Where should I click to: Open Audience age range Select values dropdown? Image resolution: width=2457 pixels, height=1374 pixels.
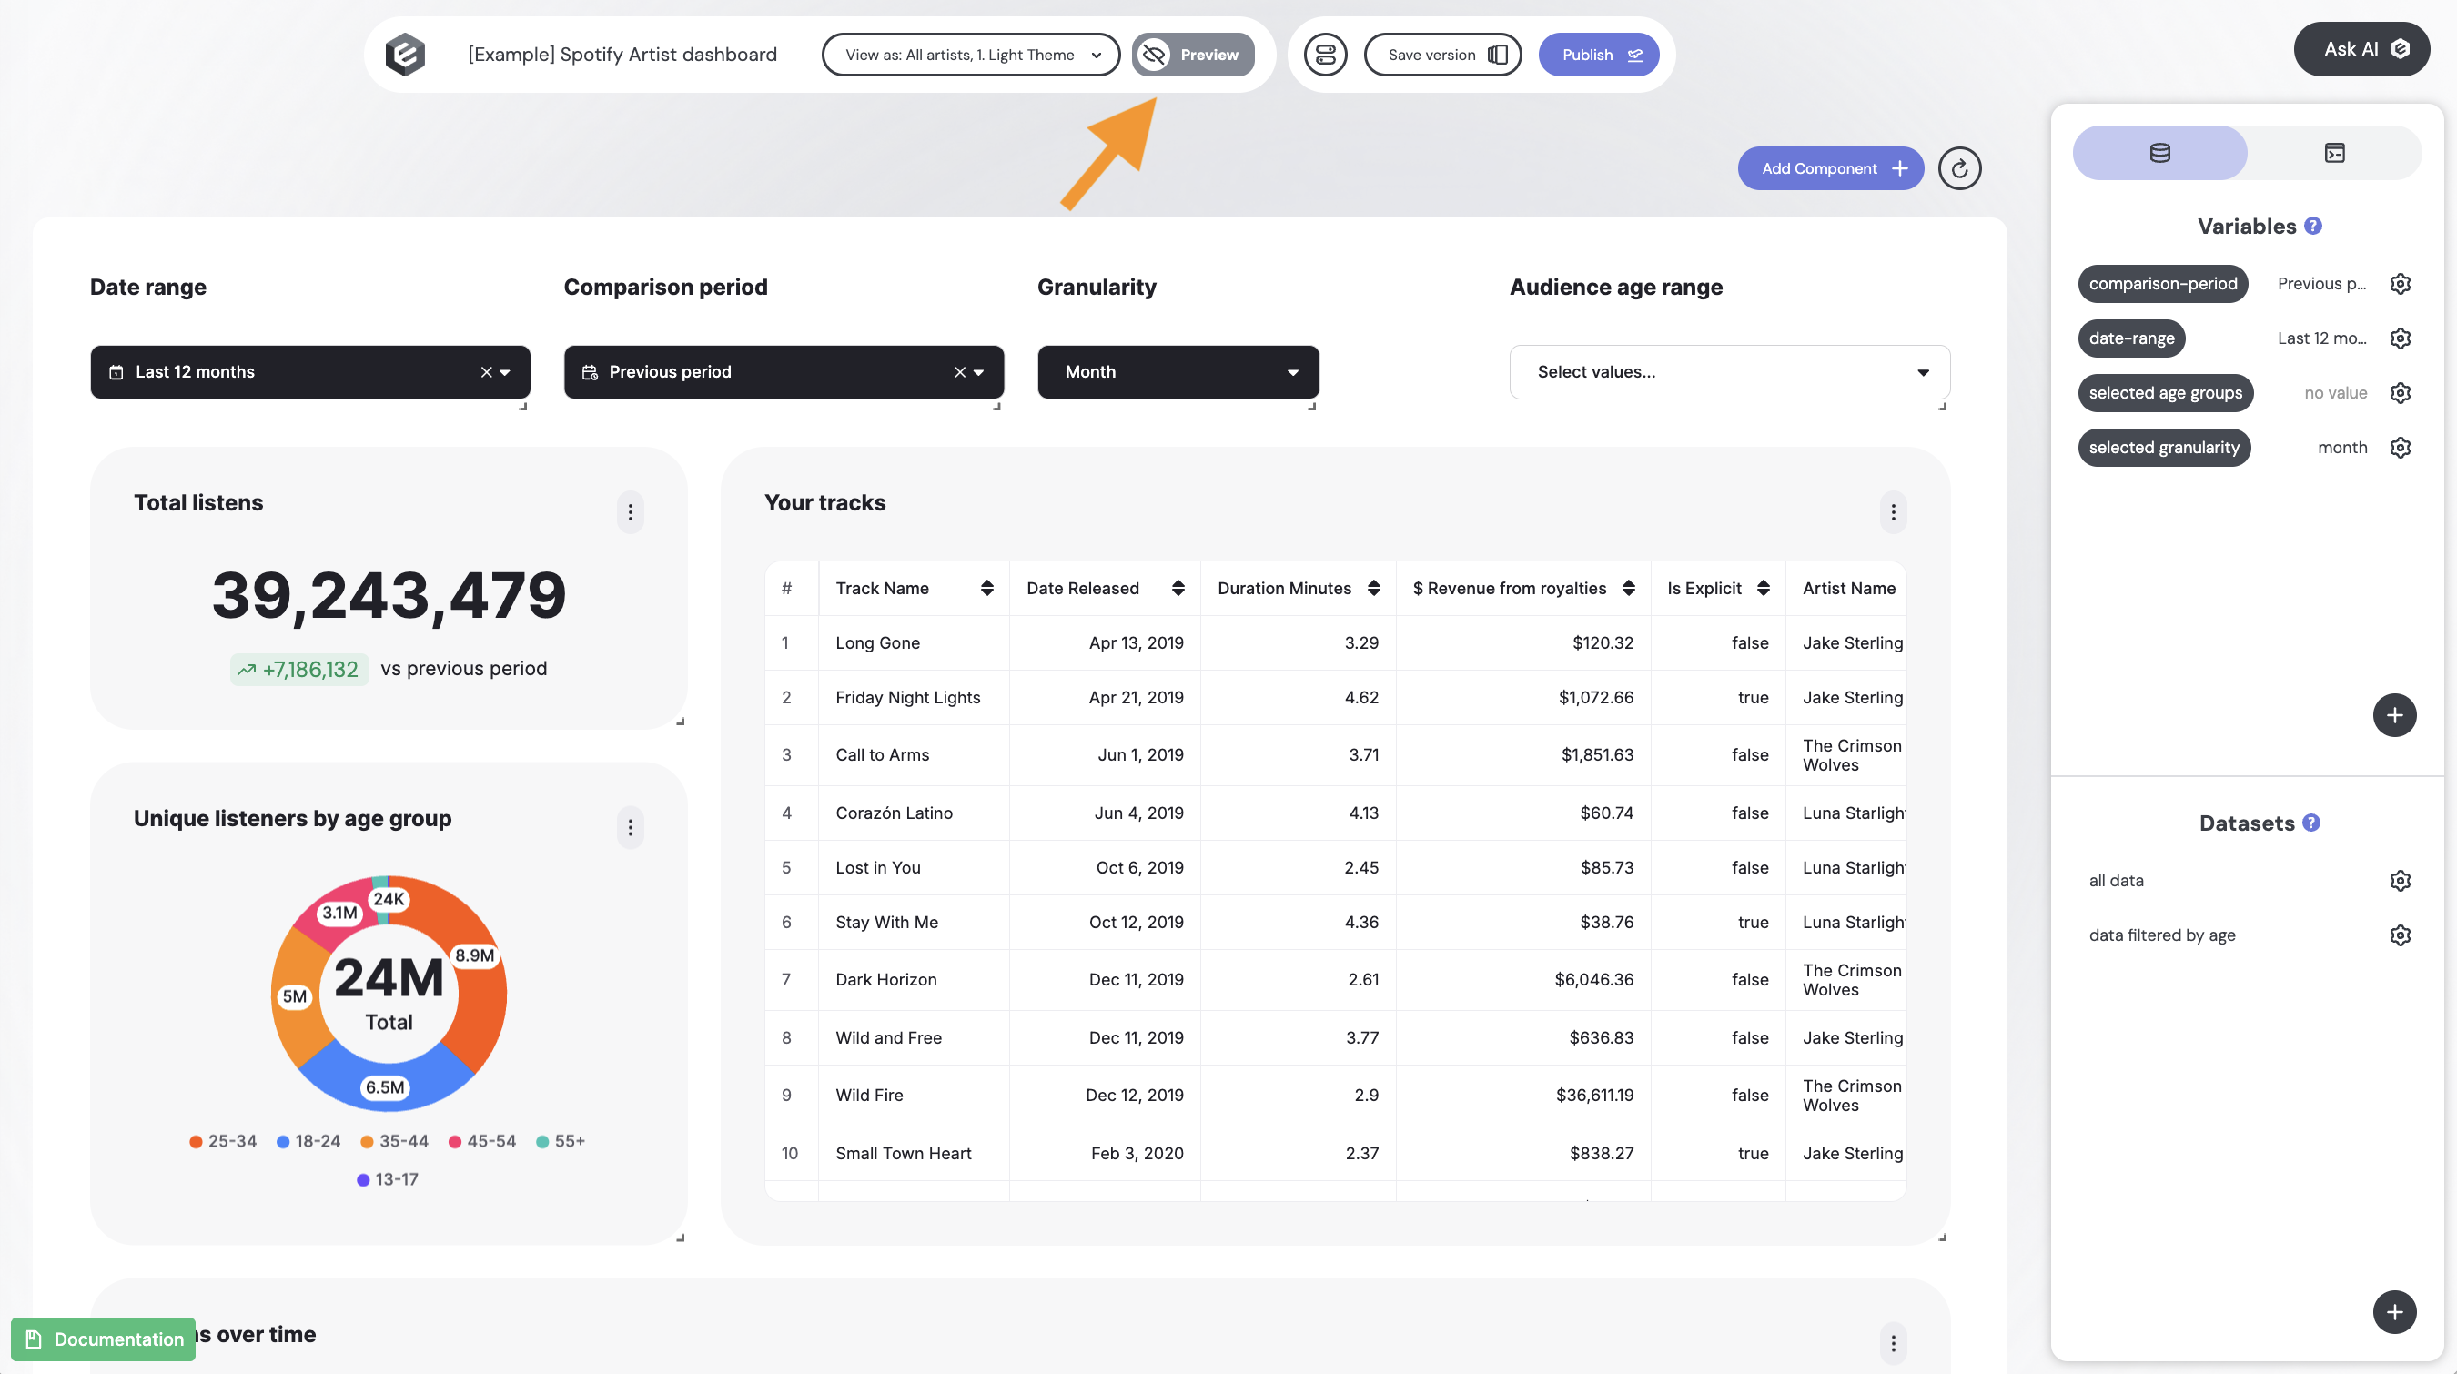click(x=1728, y=372)
